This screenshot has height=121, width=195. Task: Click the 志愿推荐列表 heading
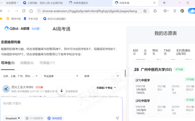coord(11,42)
